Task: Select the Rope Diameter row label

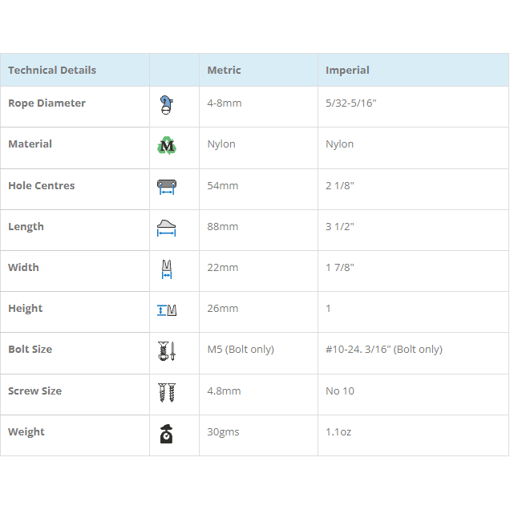Action: [47, 103]
